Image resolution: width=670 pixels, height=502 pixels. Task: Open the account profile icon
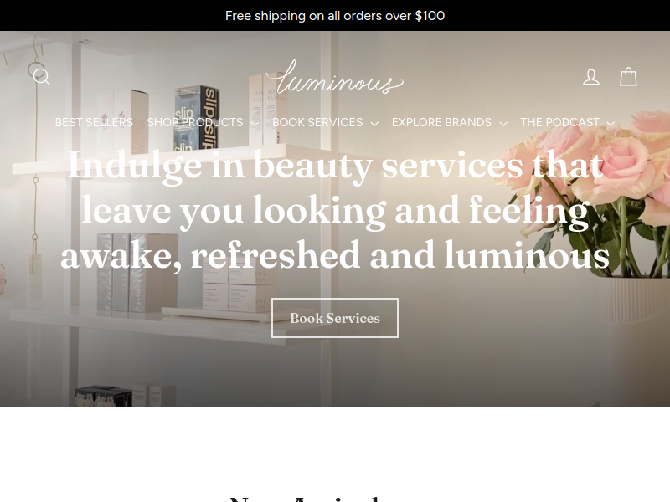point(591,77)
